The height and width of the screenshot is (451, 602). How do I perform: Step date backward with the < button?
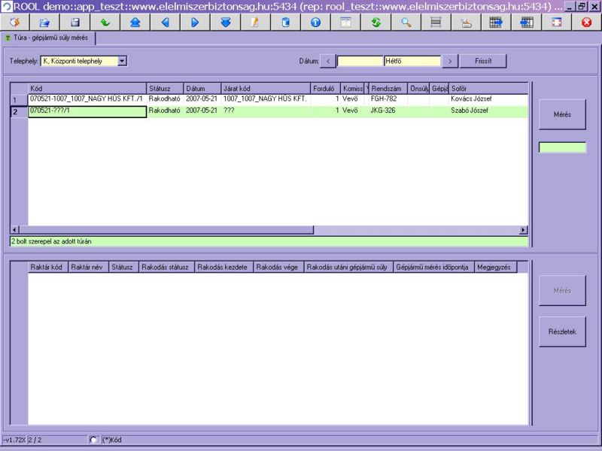[329, 61]
